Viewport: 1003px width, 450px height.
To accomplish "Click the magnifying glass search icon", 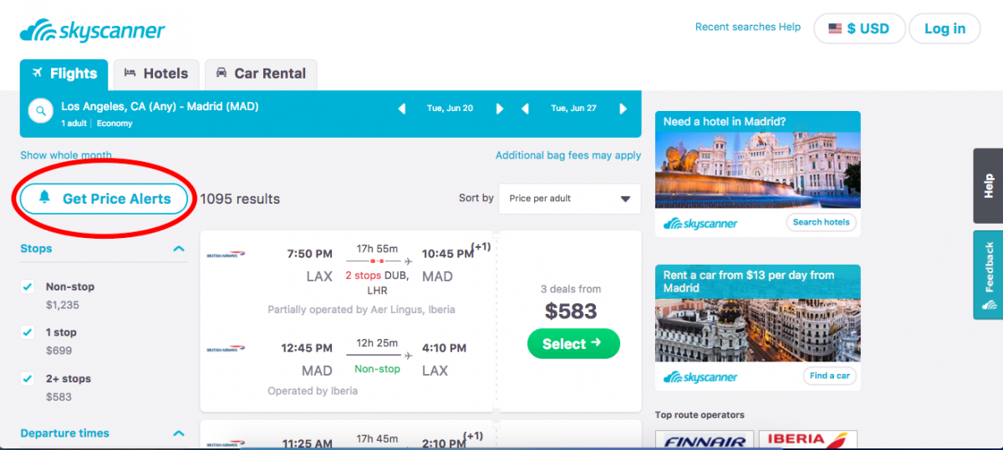I will point(40,111).
